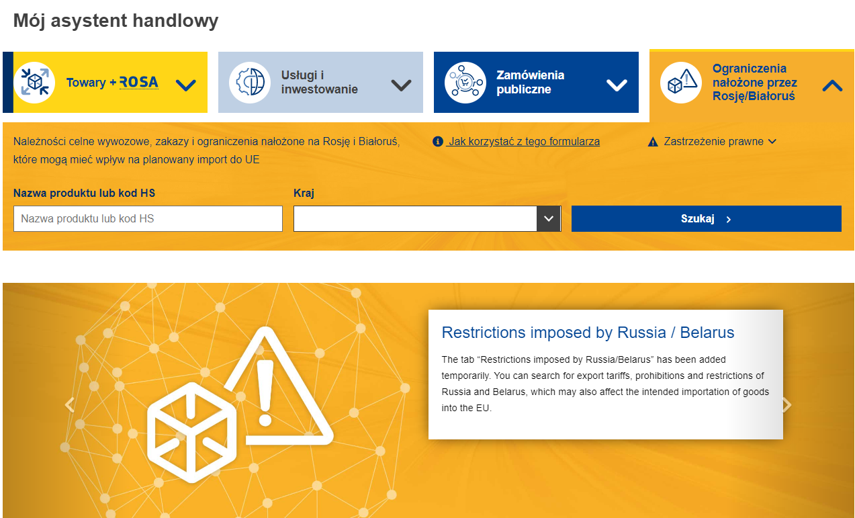Advance carousel with right arrow
855x518 pixels.
tap(786, 405)
